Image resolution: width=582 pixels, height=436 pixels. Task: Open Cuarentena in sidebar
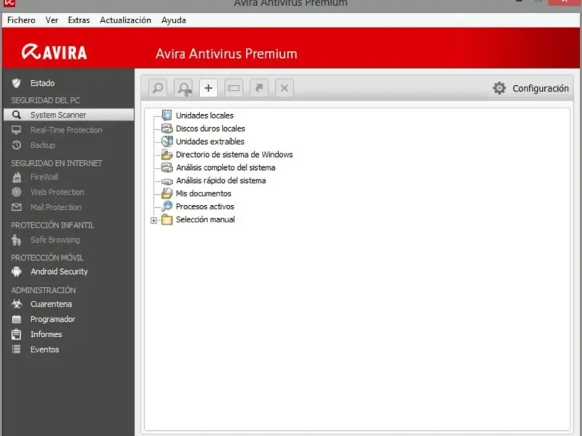(51, 304)
